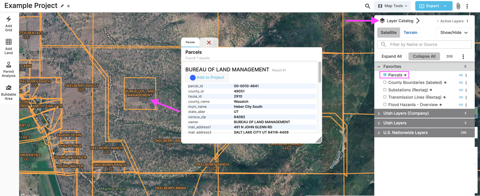Turn on the Flood Hazards - Overview layer
480x196 pixels.
[384, 105]
